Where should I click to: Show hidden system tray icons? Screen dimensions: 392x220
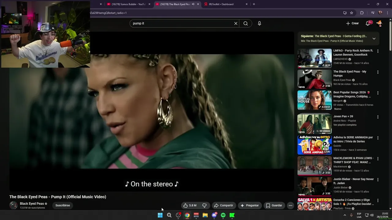[x=345, y=215]
